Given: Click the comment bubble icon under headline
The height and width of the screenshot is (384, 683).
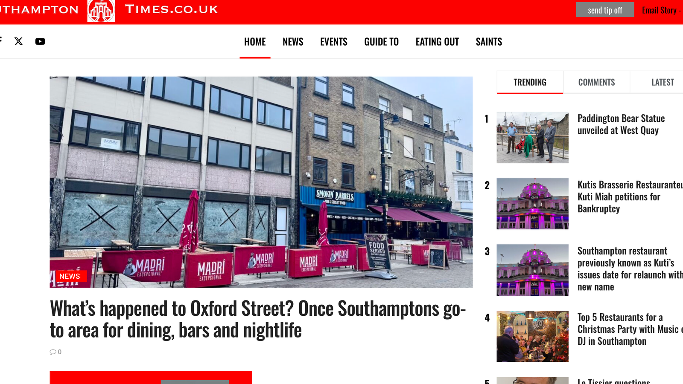Looking at the screenshot, I should tap(53, 352).
